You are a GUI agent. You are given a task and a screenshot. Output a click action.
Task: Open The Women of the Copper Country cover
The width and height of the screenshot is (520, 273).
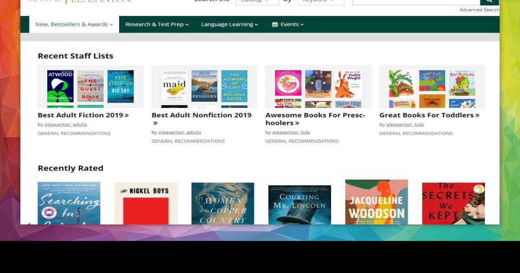tap(223, 204)
